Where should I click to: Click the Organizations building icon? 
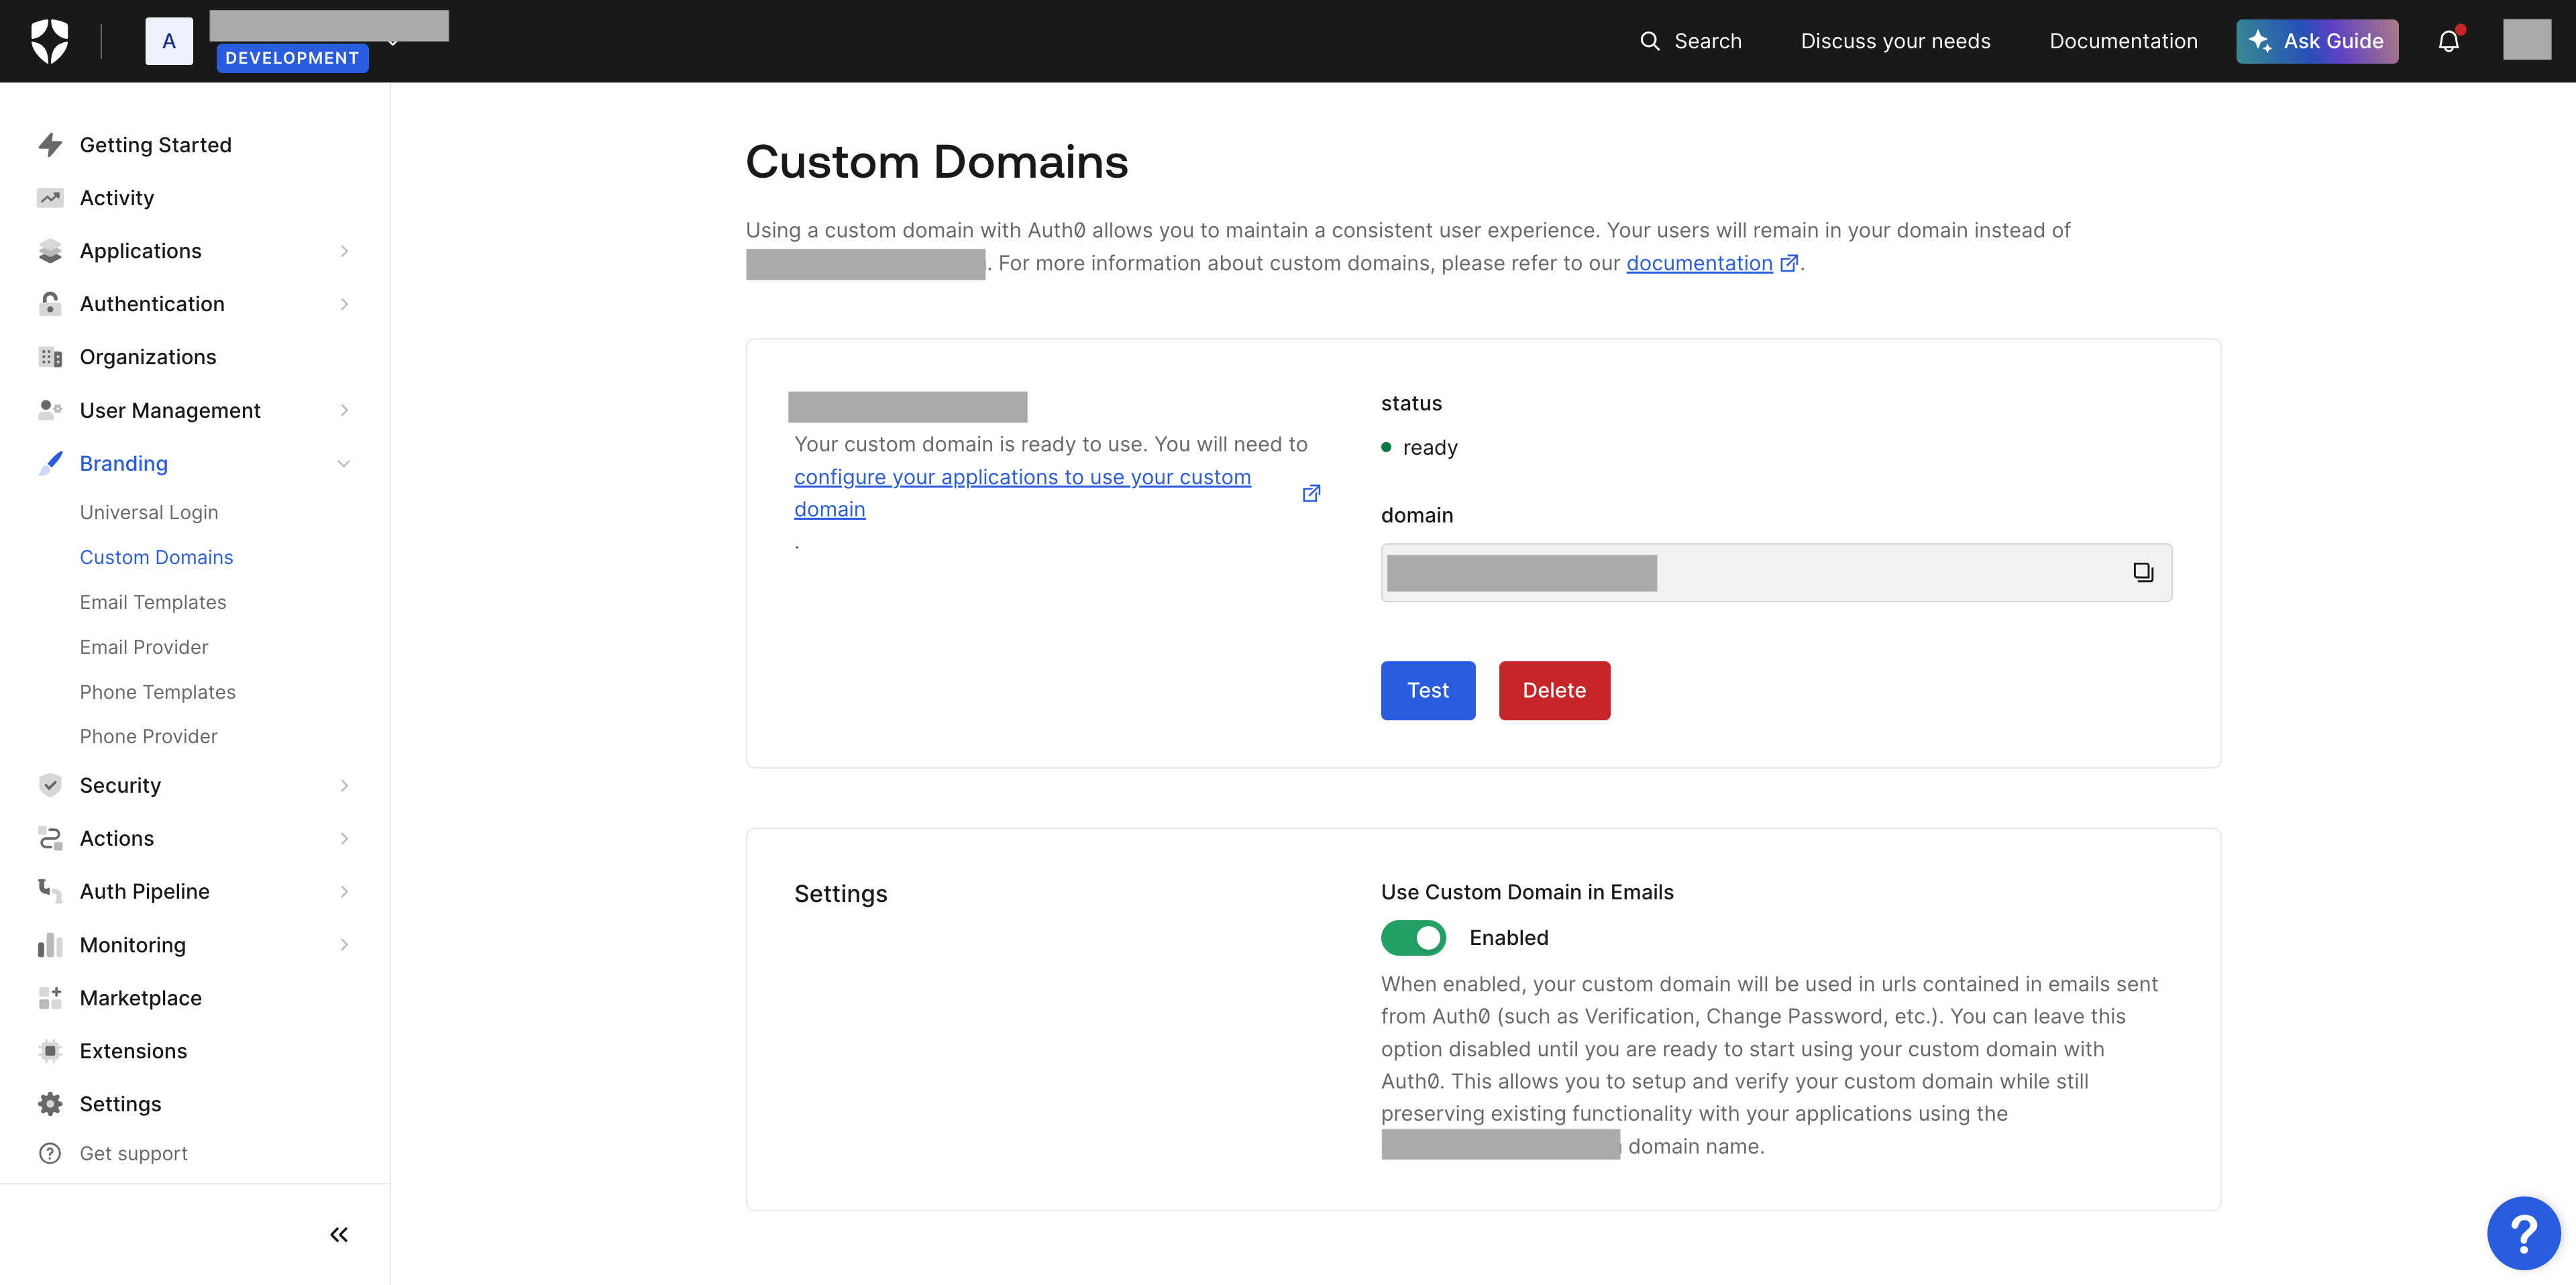50,357
